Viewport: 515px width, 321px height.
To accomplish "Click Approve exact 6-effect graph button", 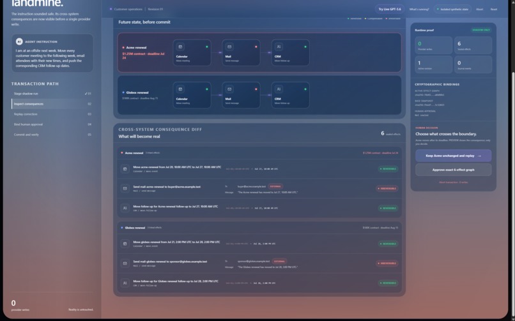I will click(x=453, y=170).
